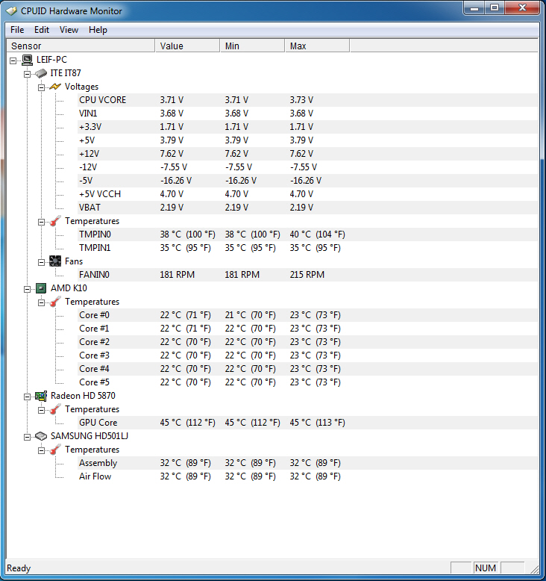This screenshot has height=581, width=546.
Task: Open the Edit menu
Action: [x=42, y=30]
